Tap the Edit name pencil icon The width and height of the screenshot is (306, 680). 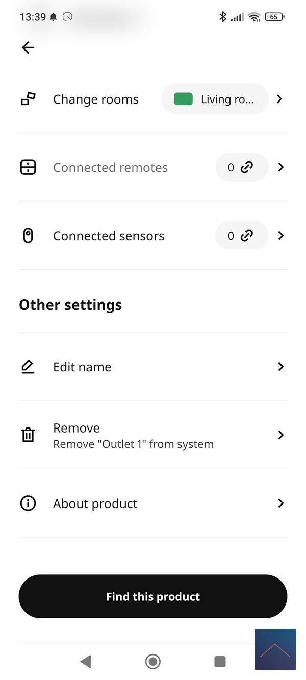[x=28, y=367]
